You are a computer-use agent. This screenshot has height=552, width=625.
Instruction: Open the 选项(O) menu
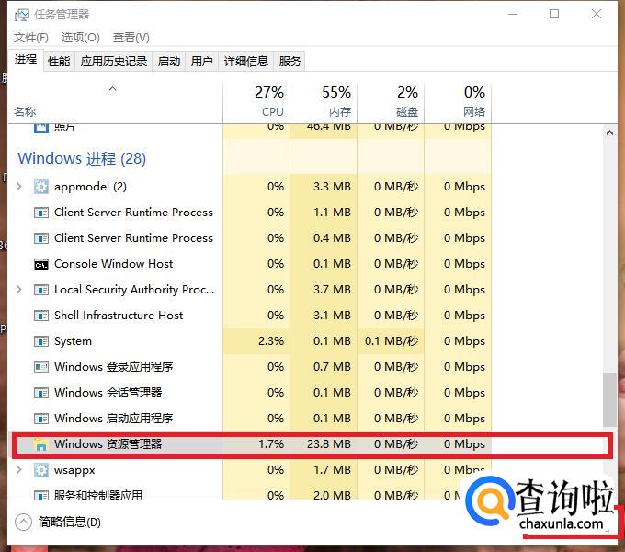tap(81, 38)
